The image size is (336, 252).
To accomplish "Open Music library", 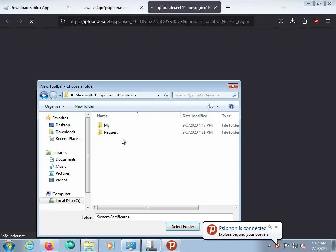I will [61, 166].
